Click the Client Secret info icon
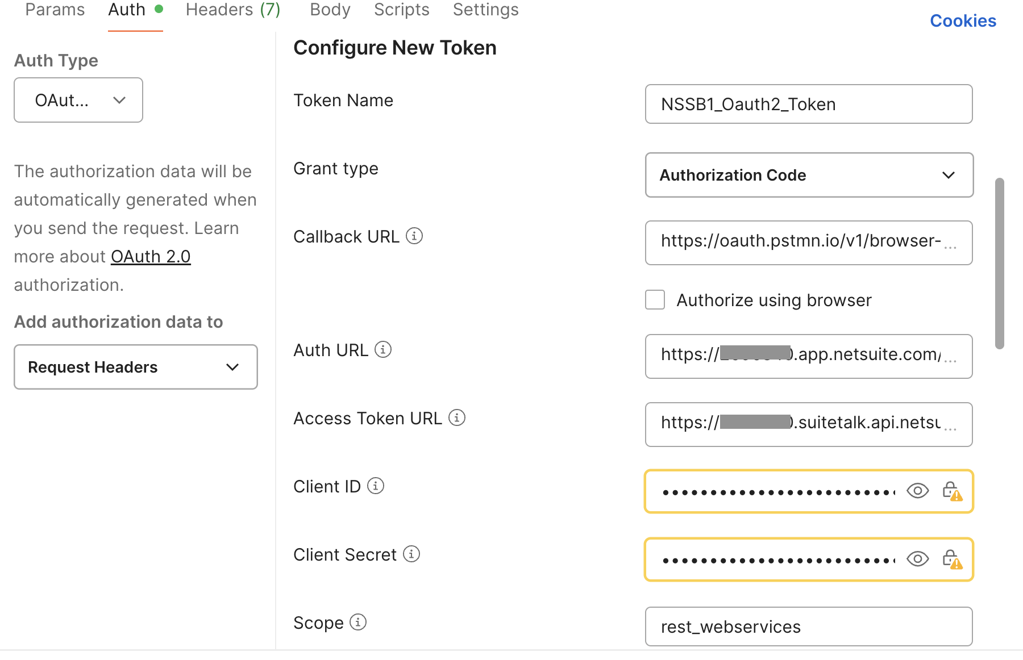Image resolution: width=1023 pixels, height=660 pixels. (411, 554)
